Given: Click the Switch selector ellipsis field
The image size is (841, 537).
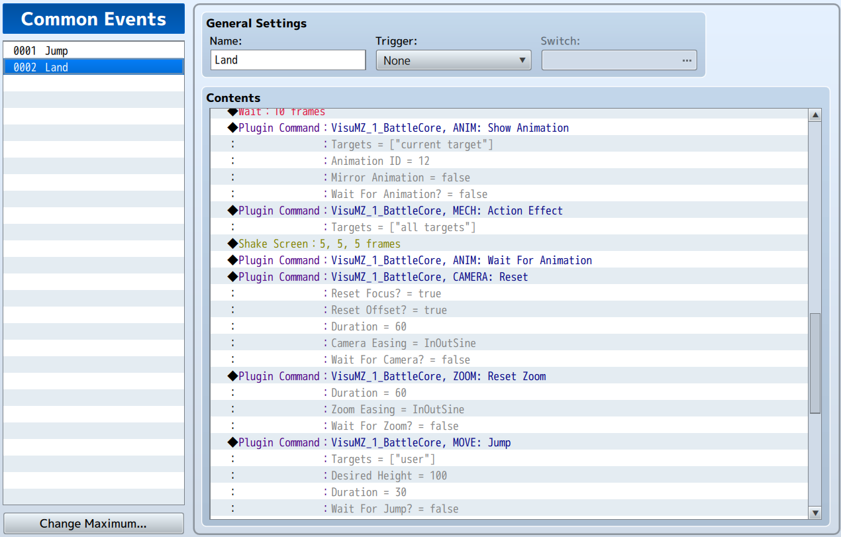Looking at the screenshot, I should [x=619, y=60].
